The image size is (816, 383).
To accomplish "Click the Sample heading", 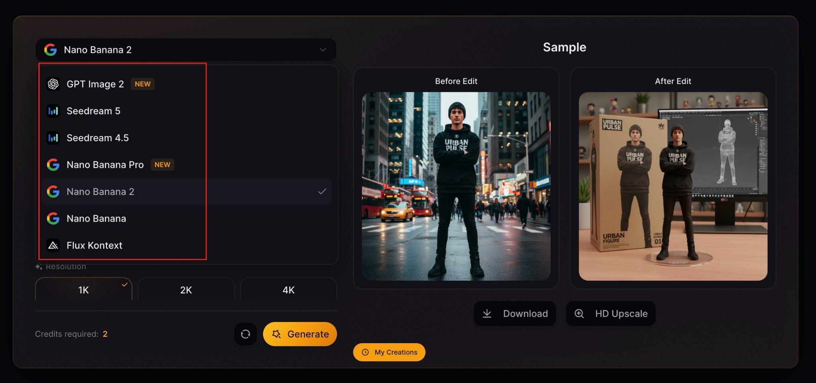I will [565, 47].
